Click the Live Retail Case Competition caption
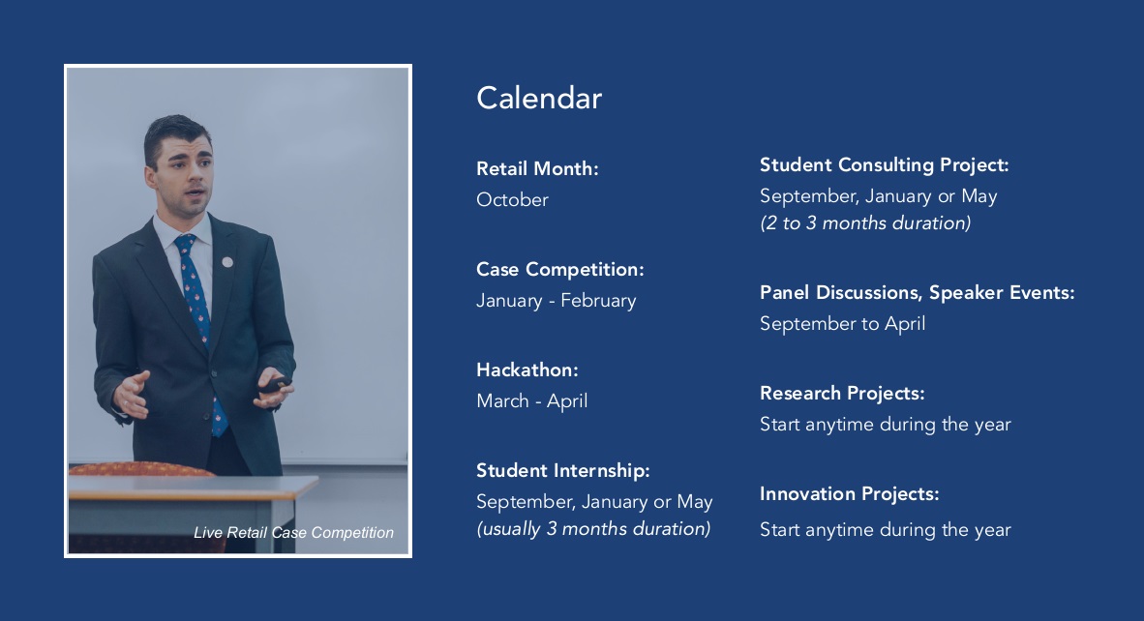Image resolution: width=1144 pixels, height=621 pixels. coord(293,533)
